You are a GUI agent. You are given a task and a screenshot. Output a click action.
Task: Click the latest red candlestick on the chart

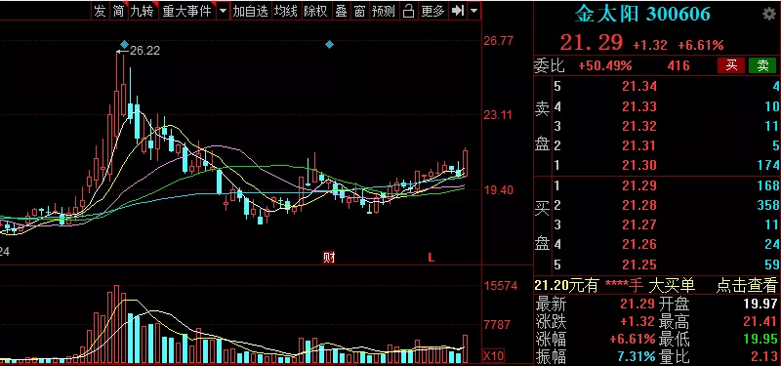click(466, 163)
